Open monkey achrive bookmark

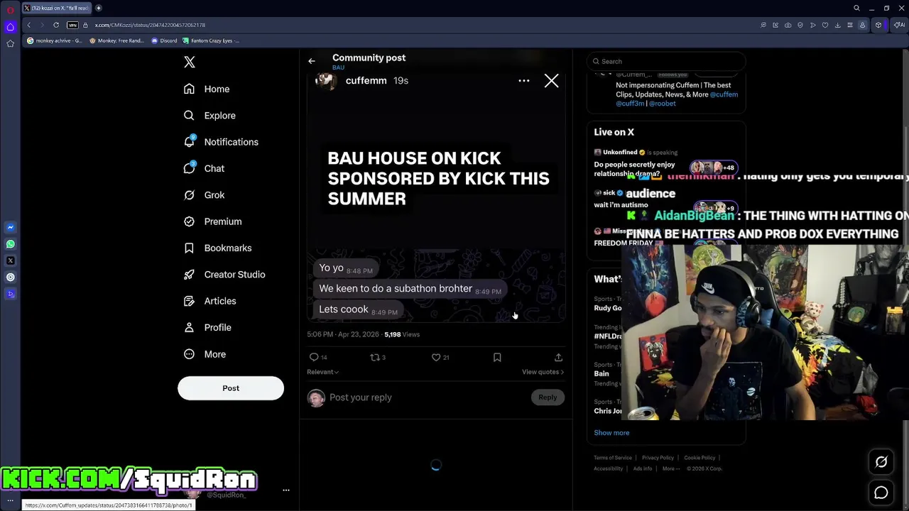coord(55,40)
